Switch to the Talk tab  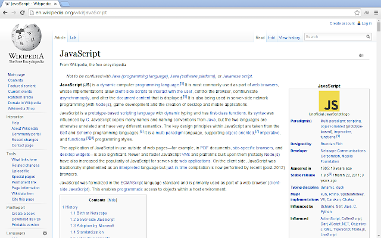tap(73, 37)
